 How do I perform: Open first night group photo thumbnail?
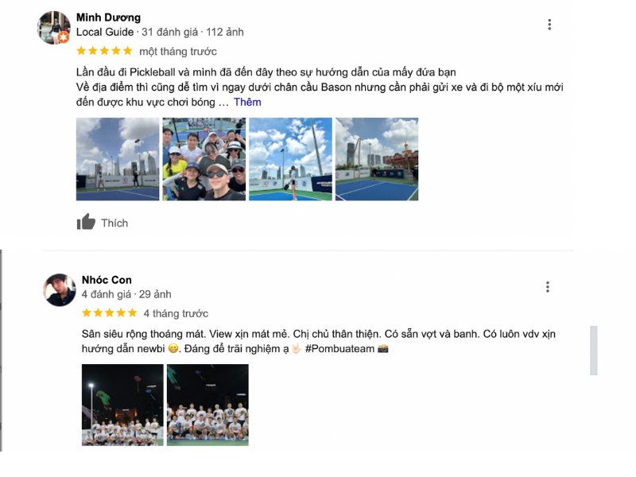pos(122,405)
